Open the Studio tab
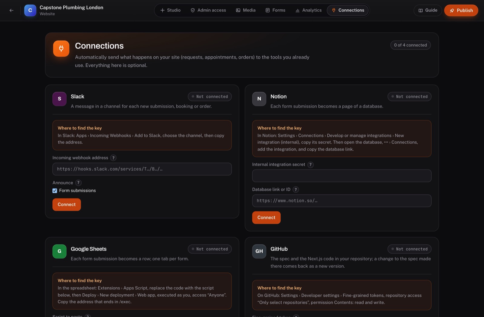 (170, 10)
